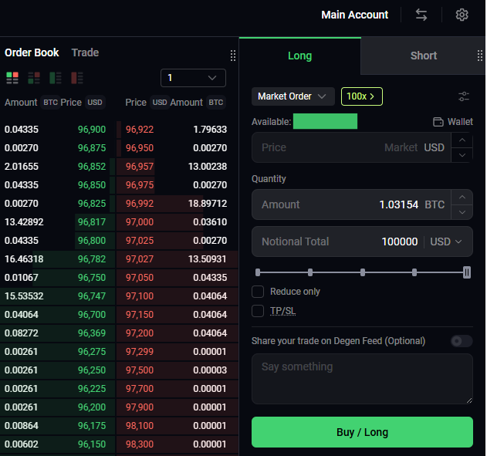Click ask price 96,957
The image size is (487, 456).
point(140,167)
